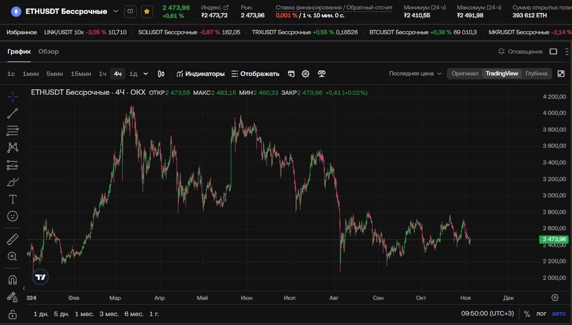The image size is (572, 325).
Task: Select the 5мин timeframe
Action: (x=55, y=73)
